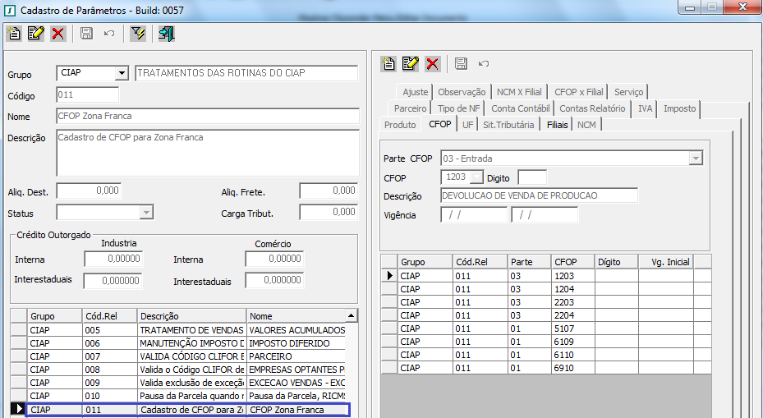Screen dimensions: 763x418
Task: Click the edit record icon in main toolbar
Action: click(x=36, y=34)
